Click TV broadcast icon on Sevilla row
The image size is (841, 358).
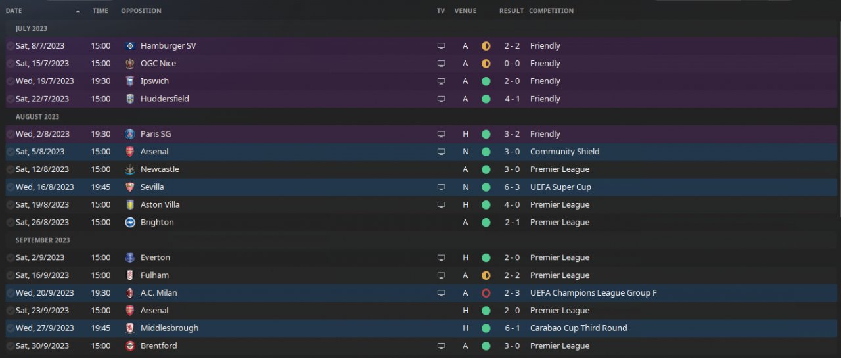pyautogui.click(x=442, y=187)
